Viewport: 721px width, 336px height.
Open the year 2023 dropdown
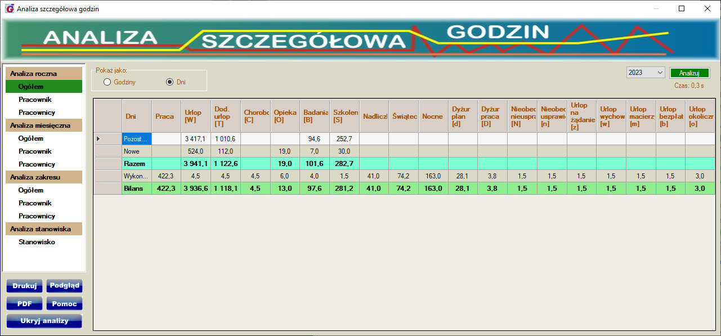tap(646, 73)
